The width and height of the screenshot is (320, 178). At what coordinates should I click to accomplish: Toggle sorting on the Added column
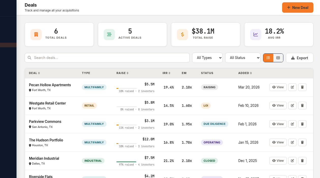click(x=245, y=73)
